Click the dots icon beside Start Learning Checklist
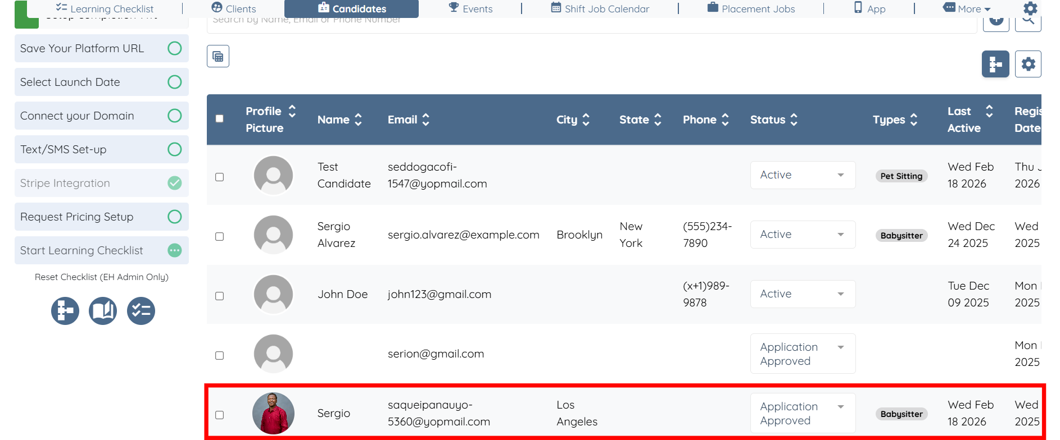Image resolution: width=1060 pixels, height=440 pixels. (x=175, y=250)
